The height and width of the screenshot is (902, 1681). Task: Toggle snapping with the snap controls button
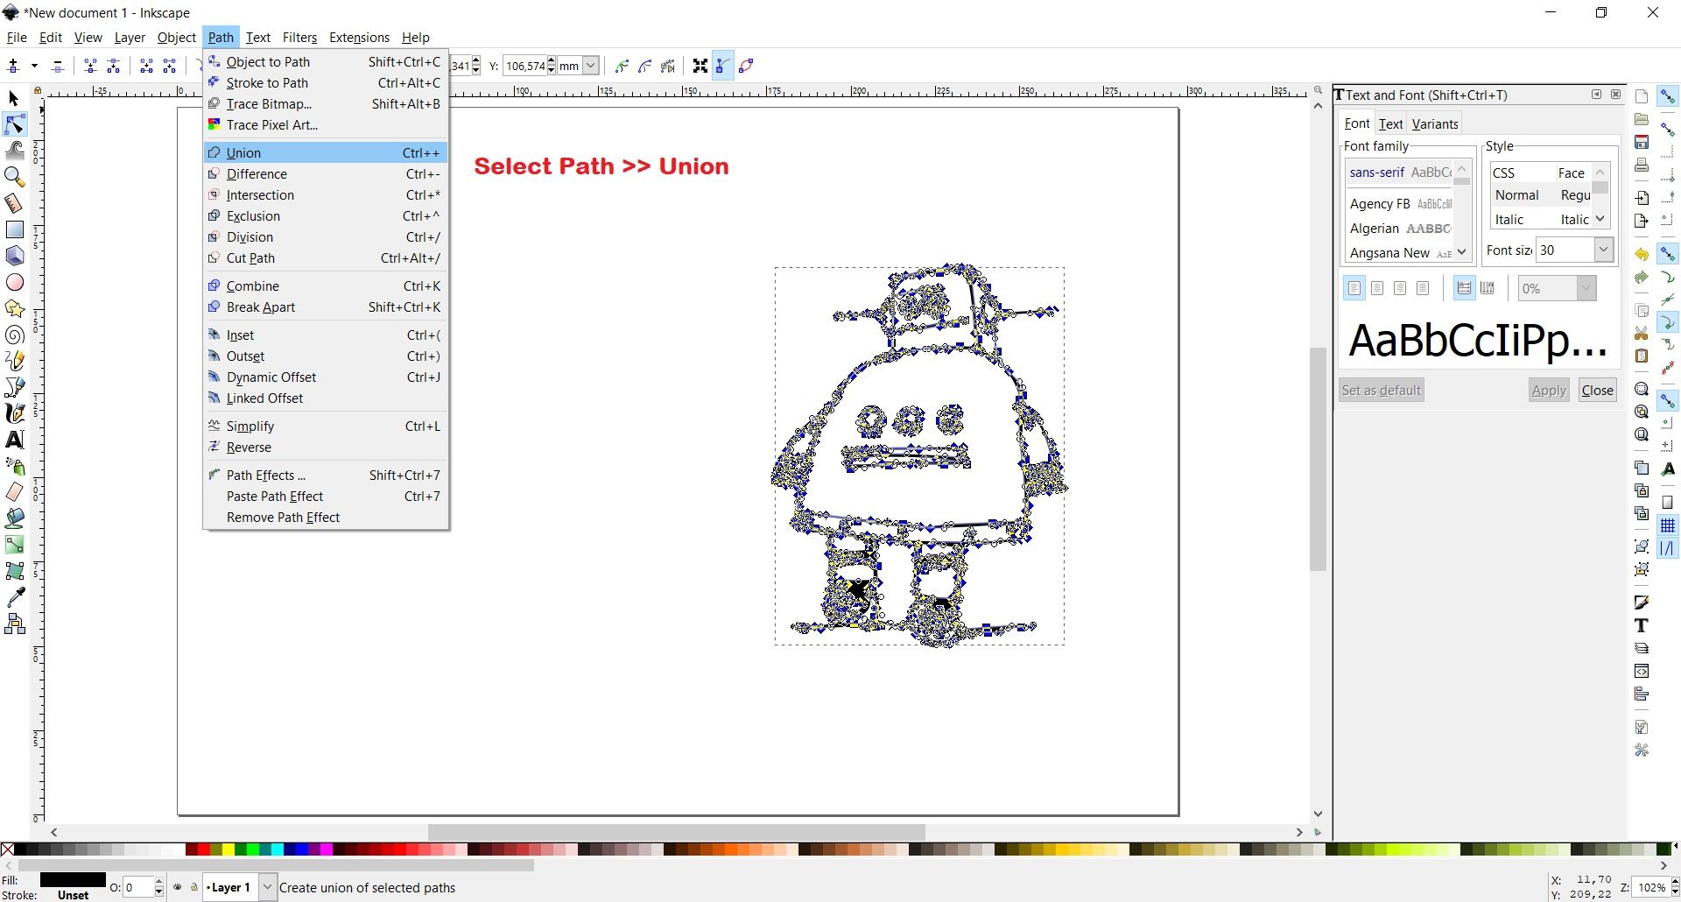point(1668,96)
